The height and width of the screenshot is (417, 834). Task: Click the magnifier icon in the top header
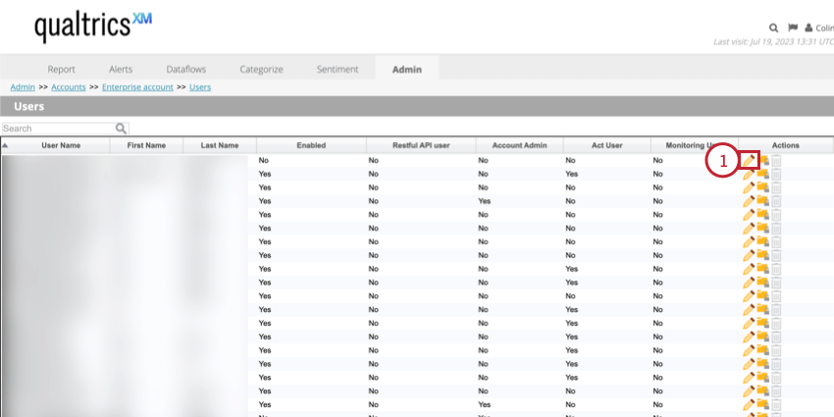coord(773,27)
